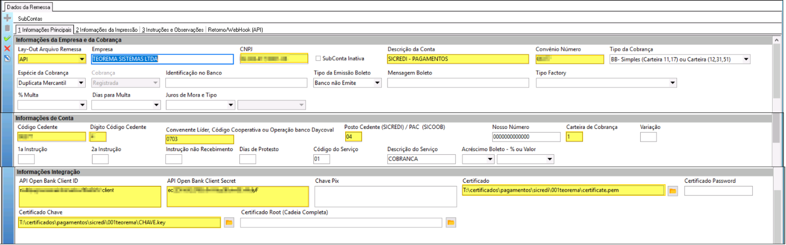Viewport: 786px width, 245px height.
Task: Expand the Espécie da Cobrança dropdown
Action: 81,83
